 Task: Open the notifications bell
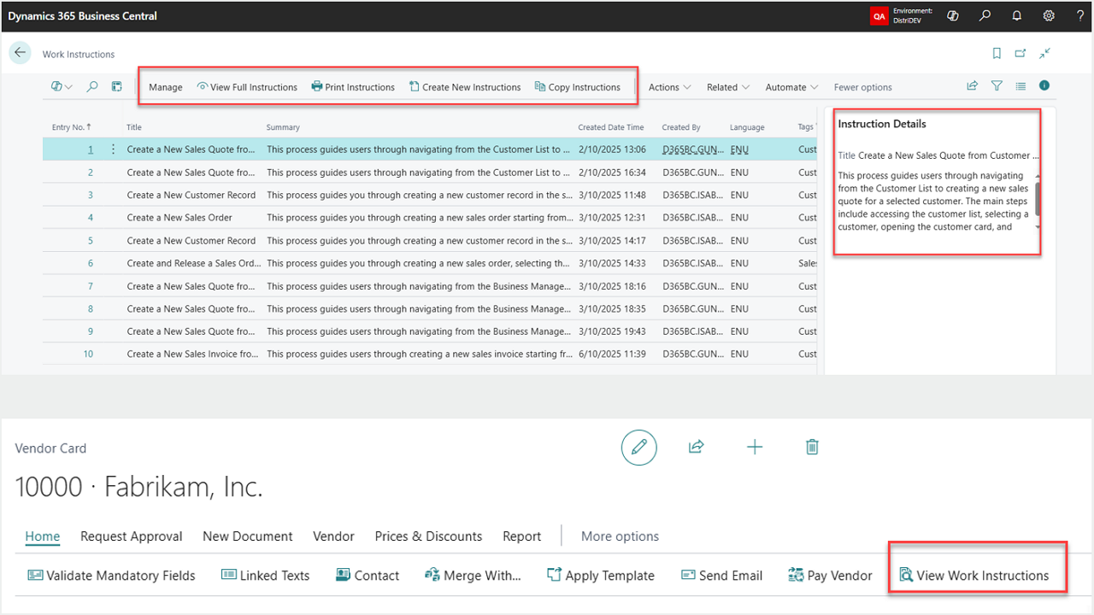[1017, 15]
